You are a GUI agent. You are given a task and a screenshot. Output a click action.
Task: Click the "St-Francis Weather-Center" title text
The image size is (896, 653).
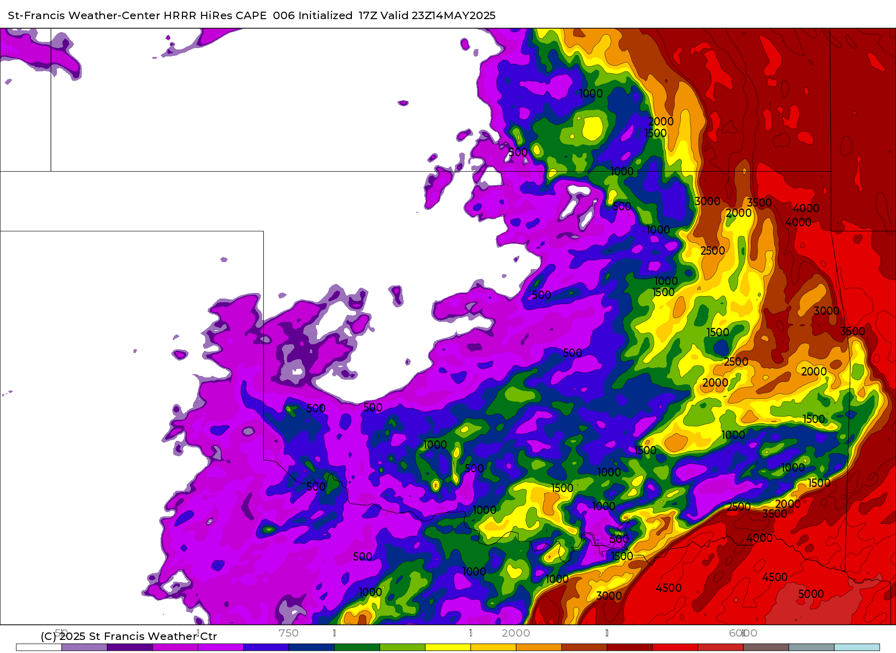coord(84,15)
